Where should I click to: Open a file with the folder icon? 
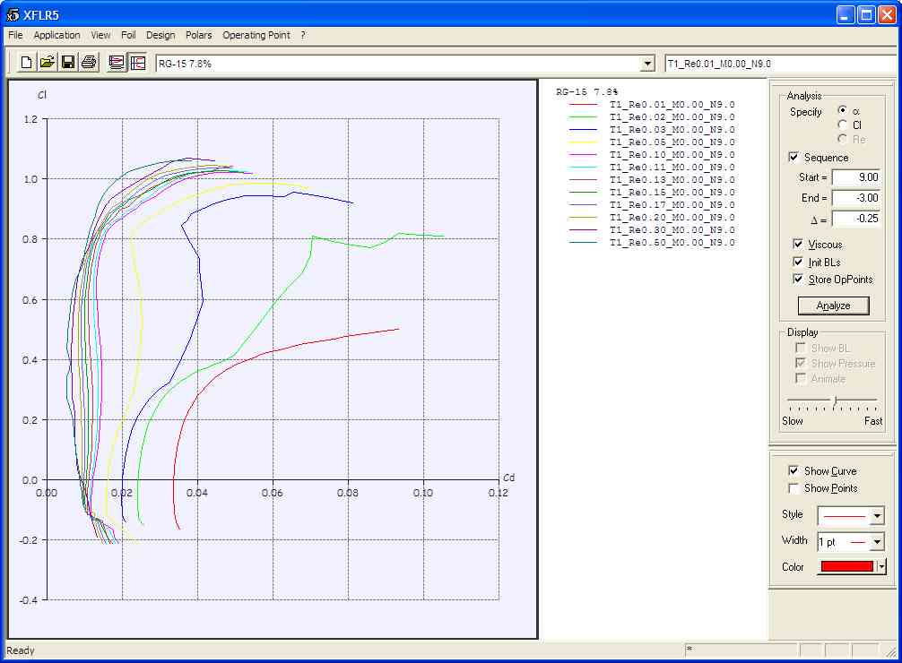click(48, 63)
